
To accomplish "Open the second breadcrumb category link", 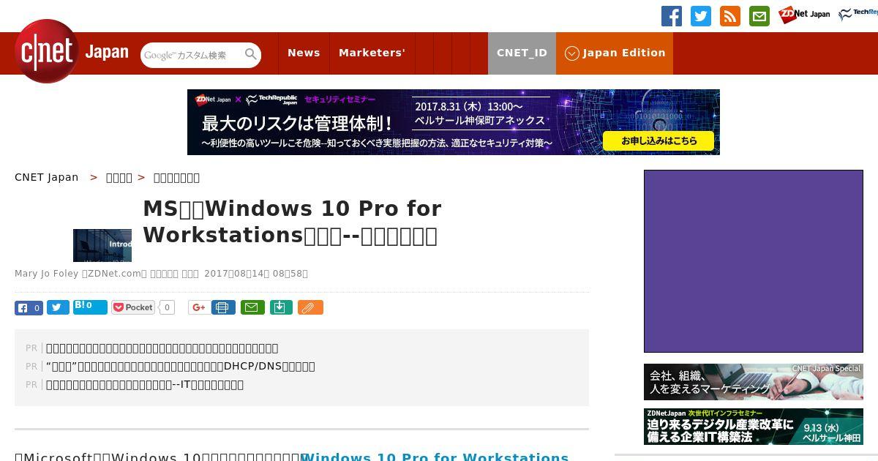I will tap(119, 178).
